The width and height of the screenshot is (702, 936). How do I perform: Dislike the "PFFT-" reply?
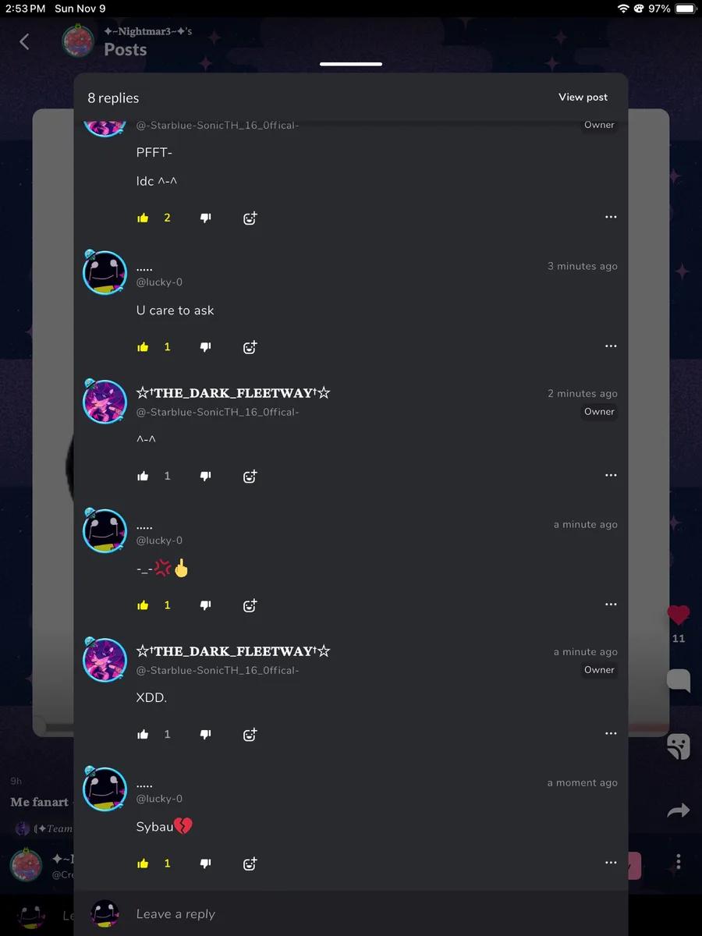[206, 218]
